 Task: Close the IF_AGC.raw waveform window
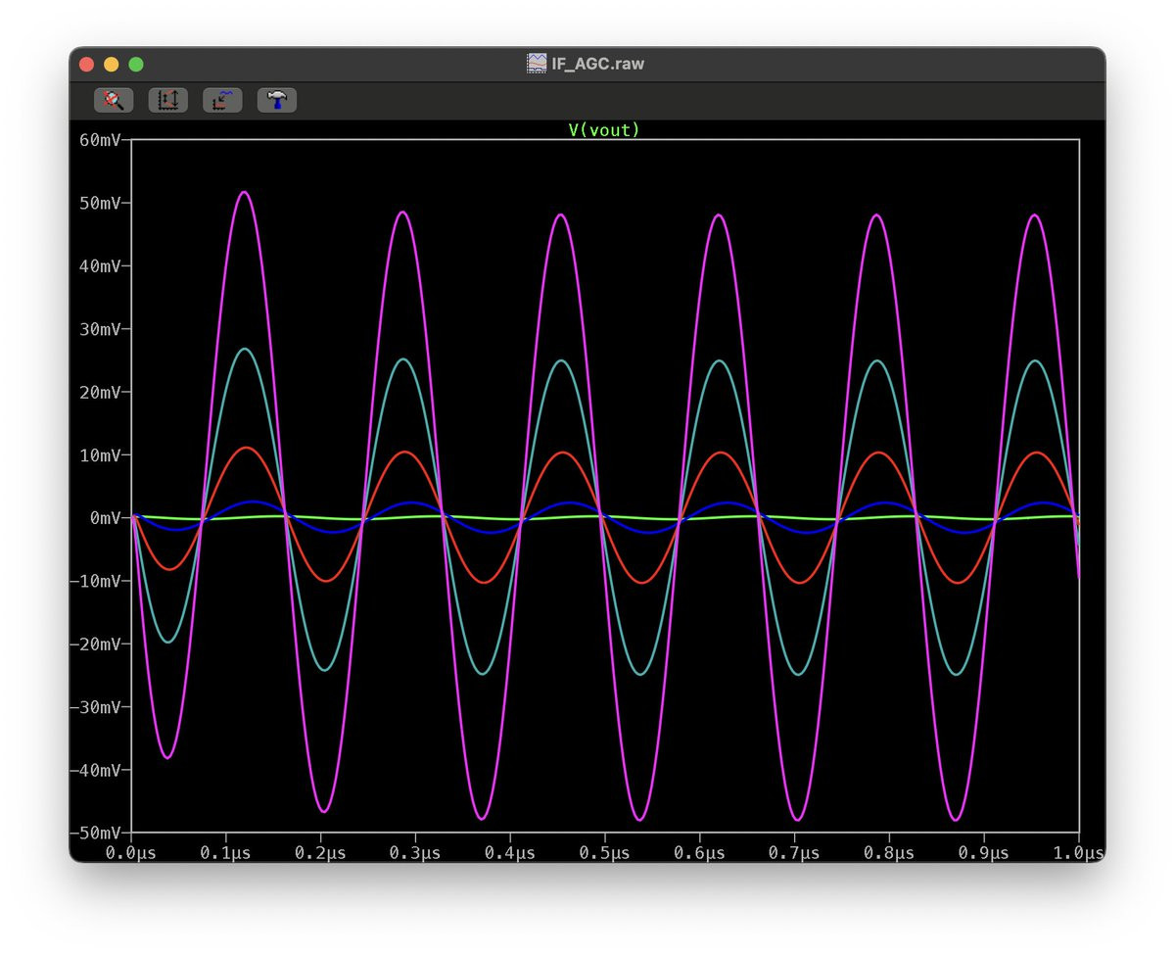86,64
